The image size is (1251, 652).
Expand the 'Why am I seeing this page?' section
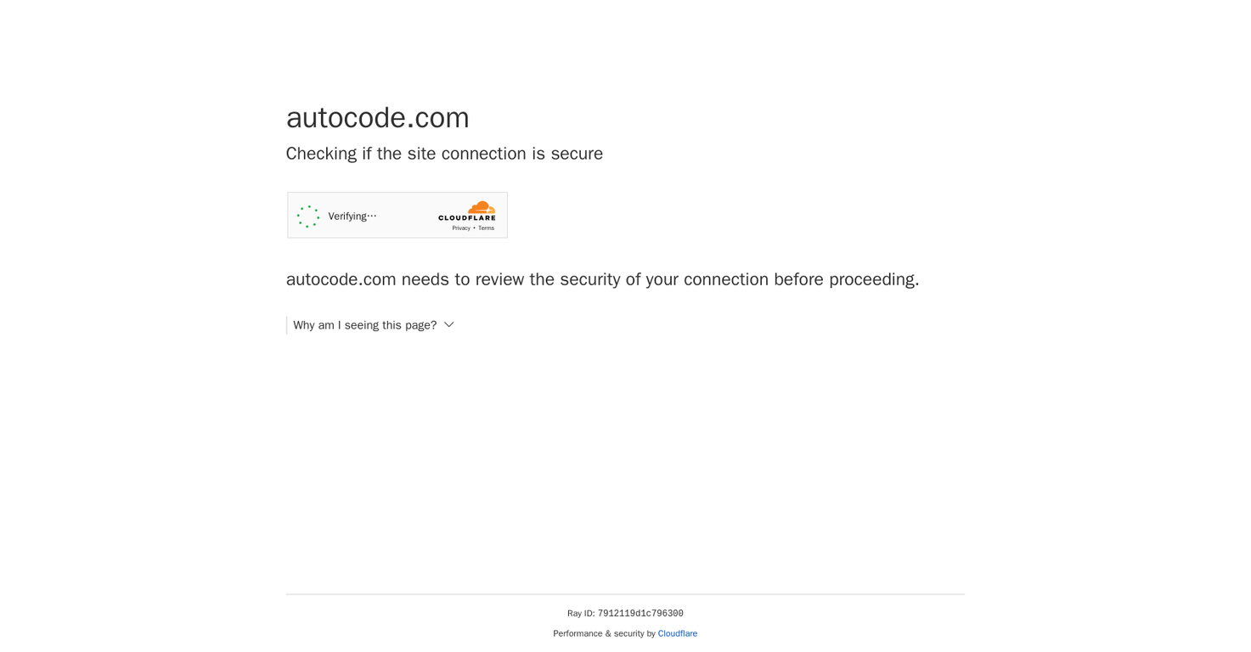pos(364,324)
